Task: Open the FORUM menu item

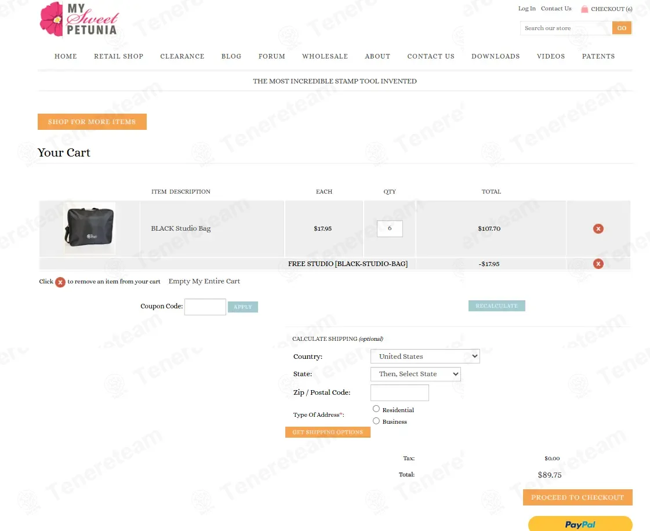Action: (x=271, y=56)
